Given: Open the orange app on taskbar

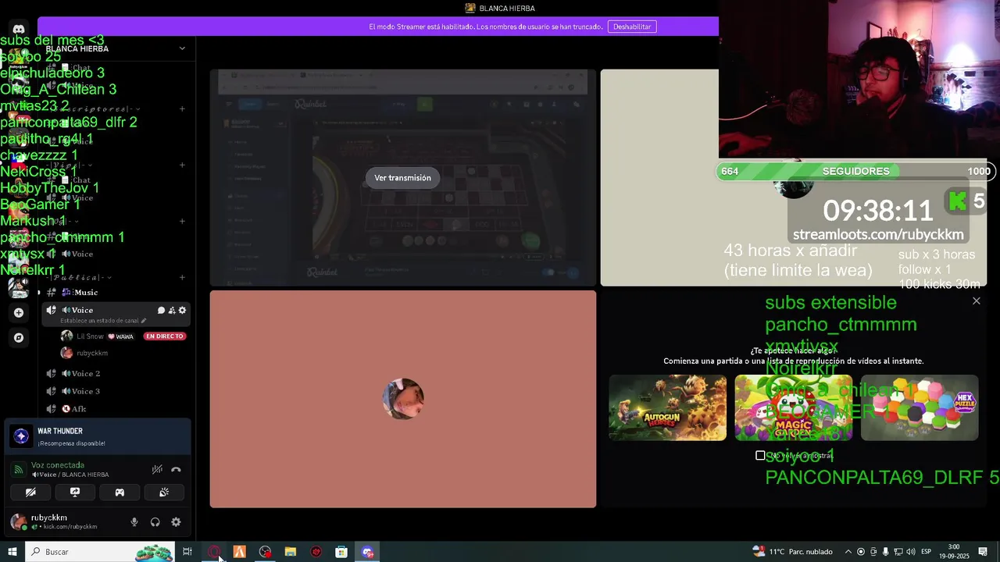Looking at the screenshot, I should coord(239,552).
